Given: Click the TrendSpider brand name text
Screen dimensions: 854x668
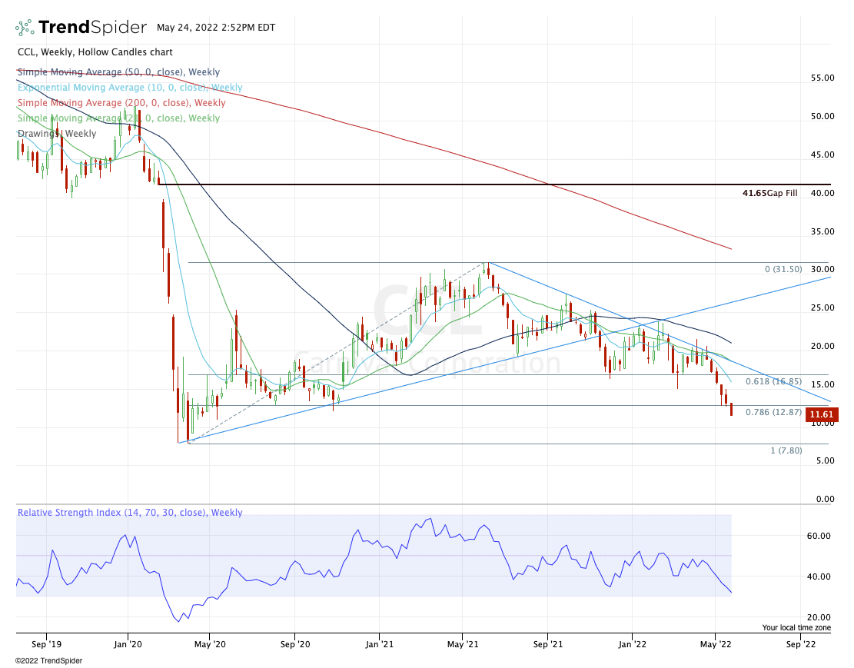Looking at the screenshot, I should (92, 27).
